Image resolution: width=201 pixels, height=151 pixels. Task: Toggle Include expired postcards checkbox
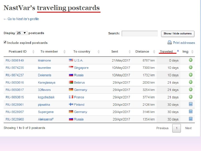(x=5, y=43)
